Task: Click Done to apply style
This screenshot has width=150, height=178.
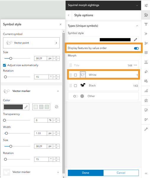Action: click(86, 173)
